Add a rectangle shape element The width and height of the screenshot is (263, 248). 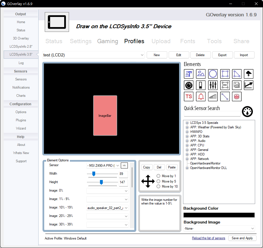point(225,74)
